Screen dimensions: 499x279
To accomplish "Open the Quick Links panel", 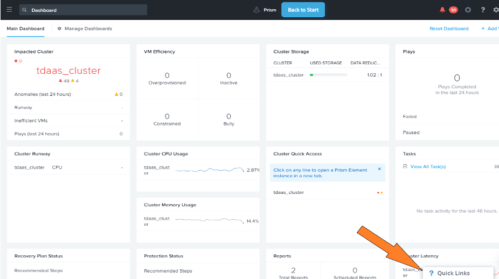I will 458,273.
